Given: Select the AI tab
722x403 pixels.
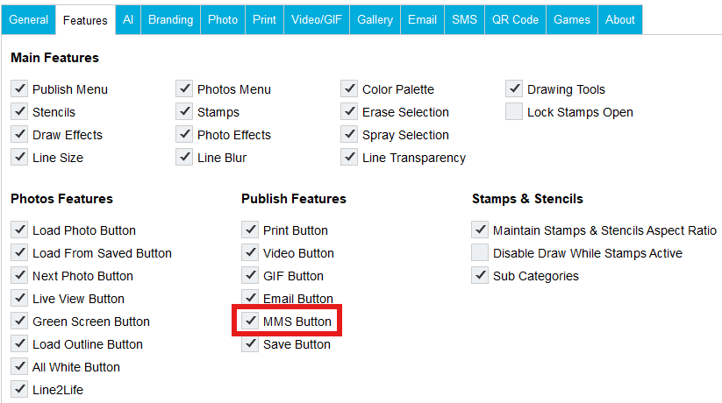Looking at the screenshot, I should [128, 20].
